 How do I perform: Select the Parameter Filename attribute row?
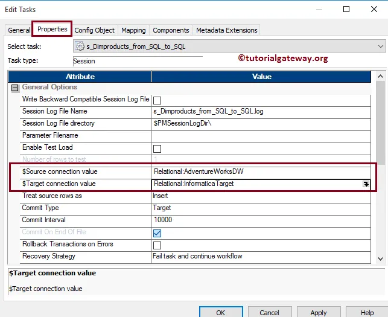point(50,135)
